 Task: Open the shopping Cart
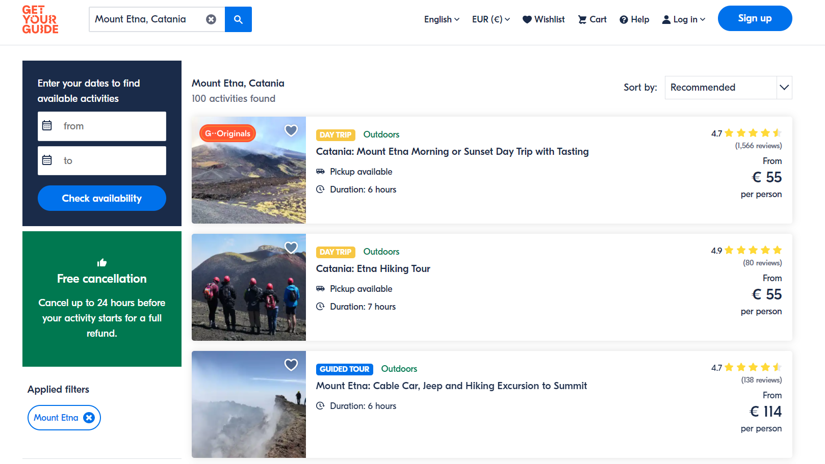(x=592, y=19)
